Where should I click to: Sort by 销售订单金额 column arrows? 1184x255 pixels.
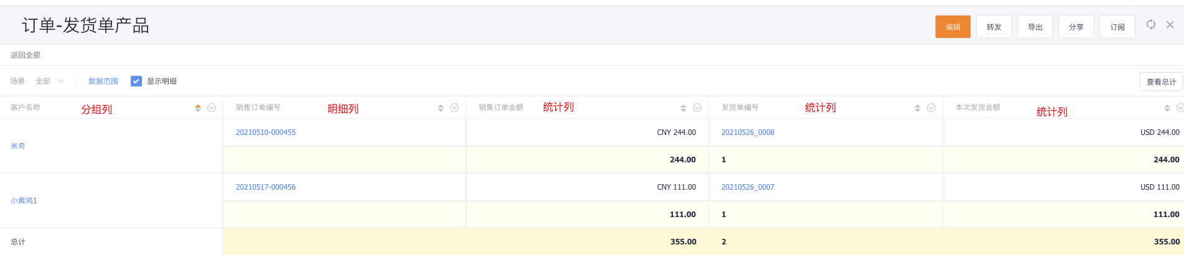(684, 108)
